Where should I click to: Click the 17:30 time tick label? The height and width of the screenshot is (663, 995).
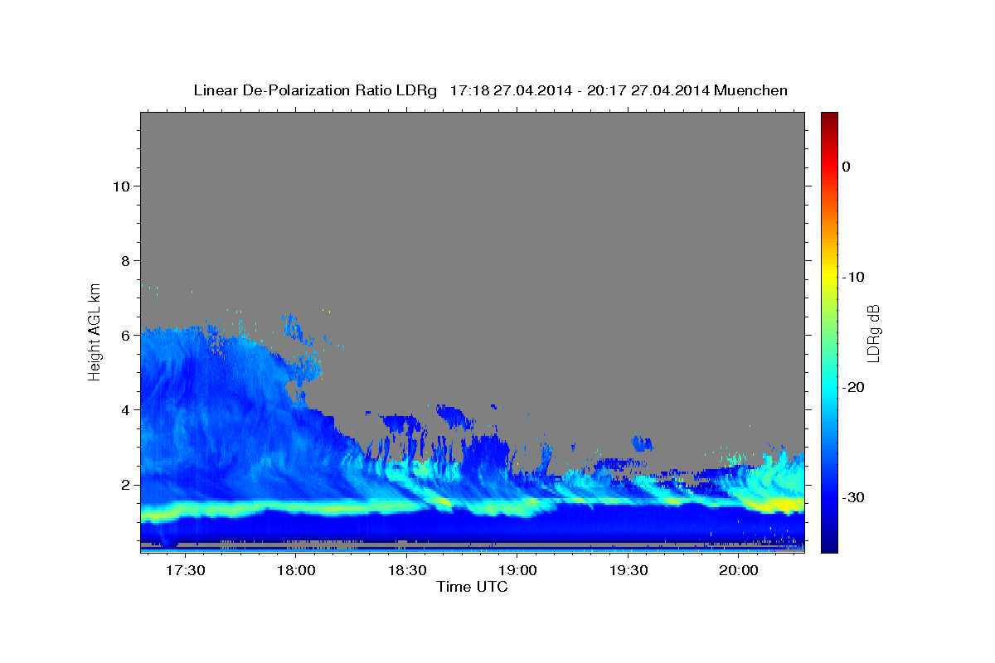[185, 571]
